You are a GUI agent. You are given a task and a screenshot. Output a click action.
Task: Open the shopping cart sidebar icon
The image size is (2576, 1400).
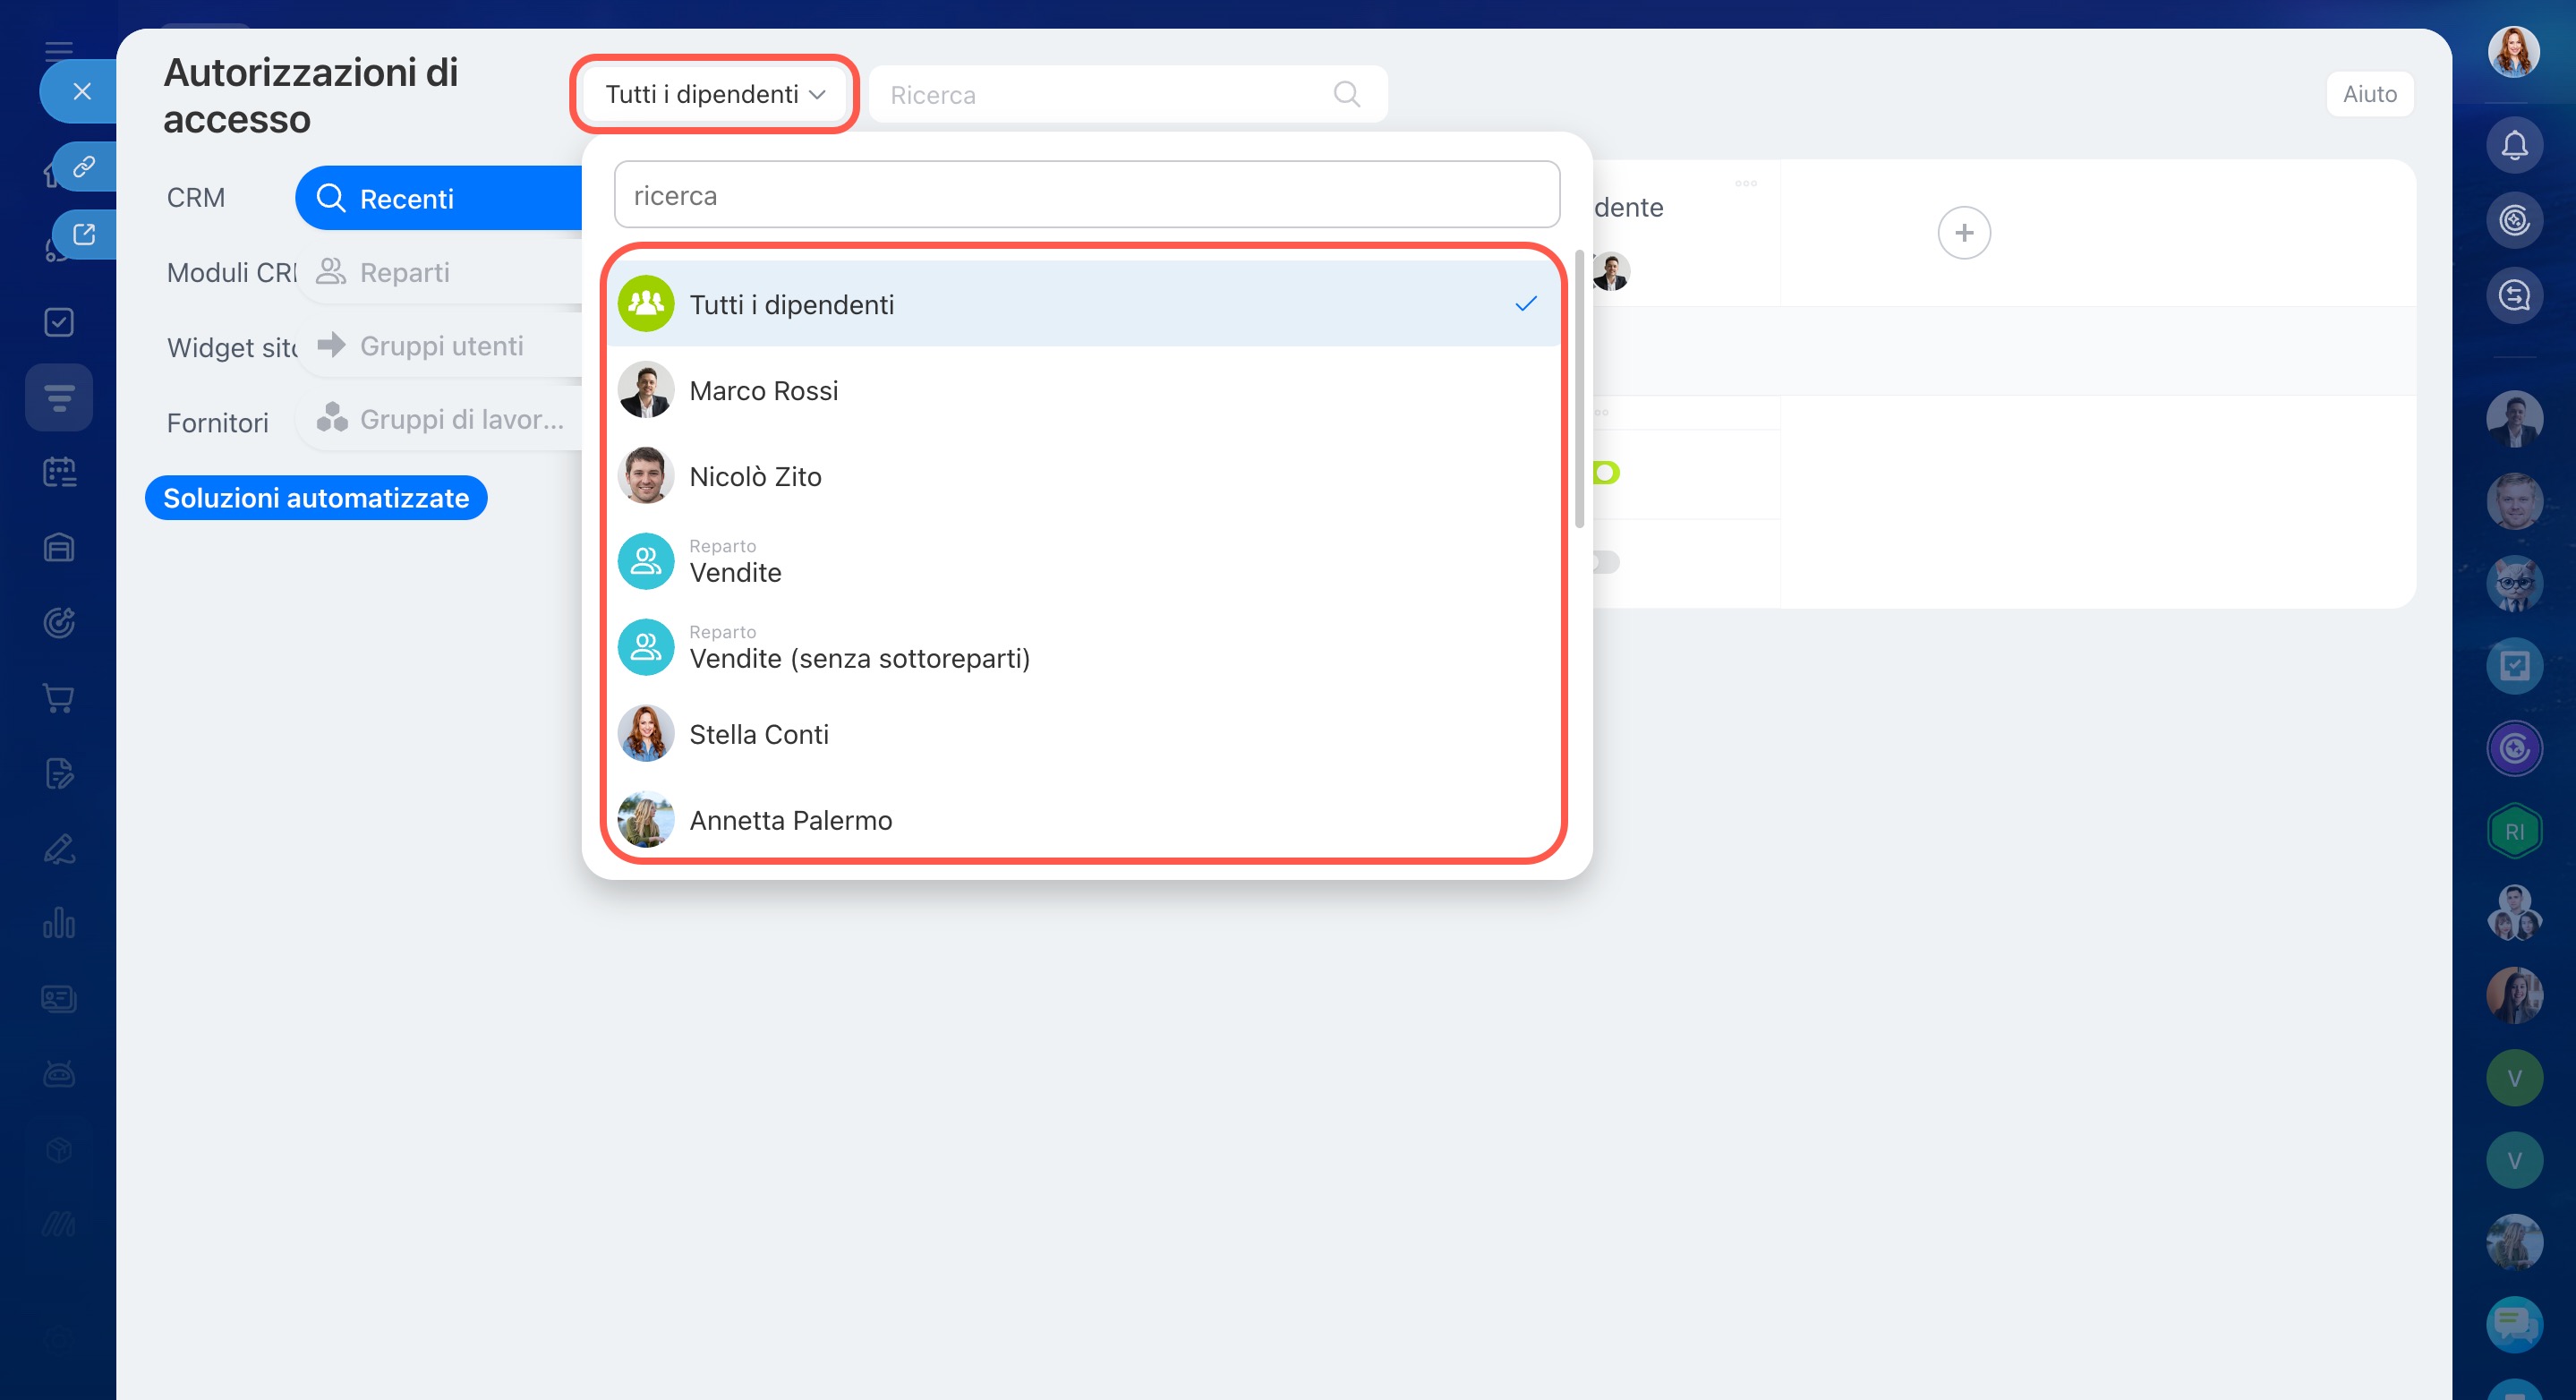[x=59, y=698]
